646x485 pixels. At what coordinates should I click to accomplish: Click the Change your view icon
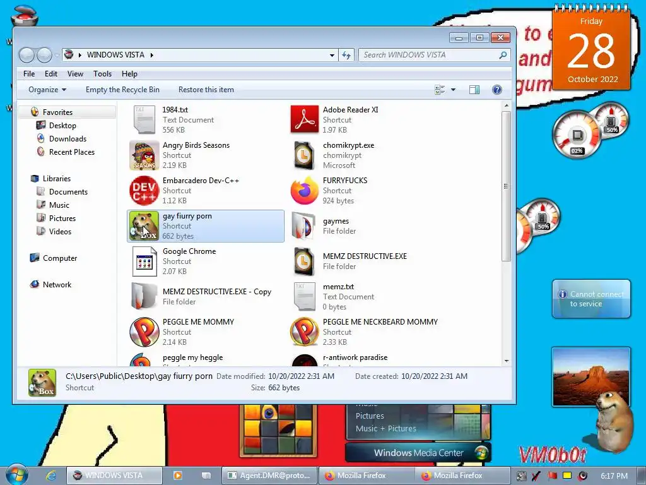click(x=440, y=90)
